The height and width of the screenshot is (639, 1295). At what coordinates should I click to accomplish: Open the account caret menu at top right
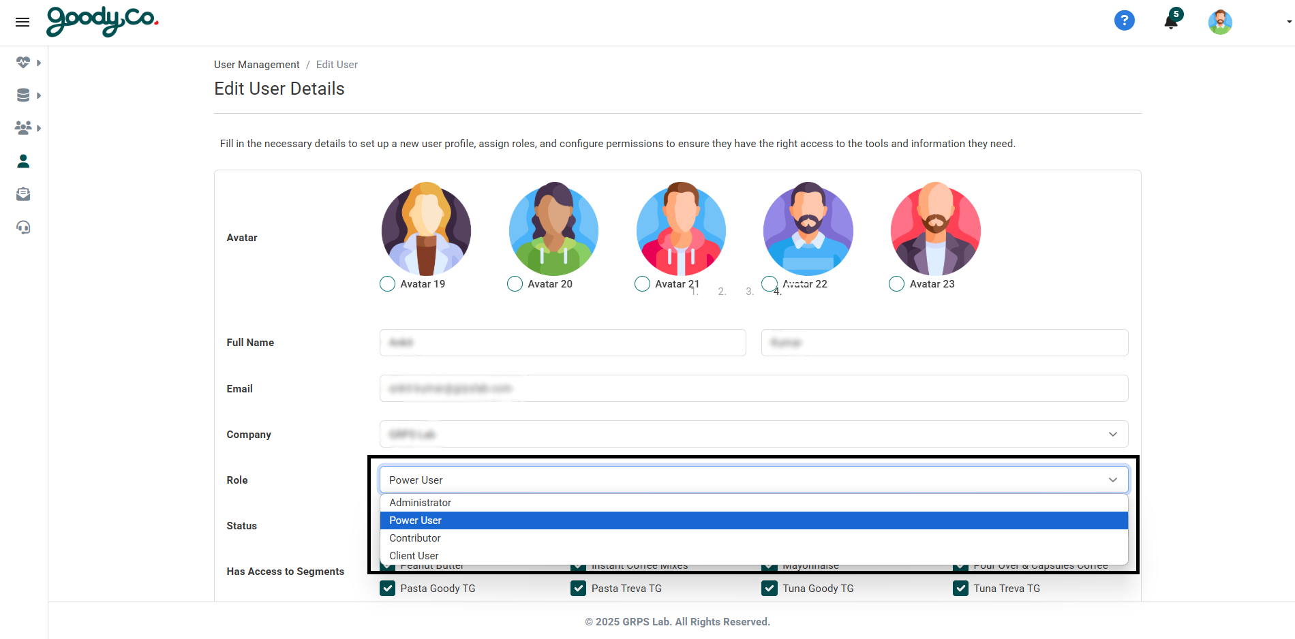(1289, 22)
